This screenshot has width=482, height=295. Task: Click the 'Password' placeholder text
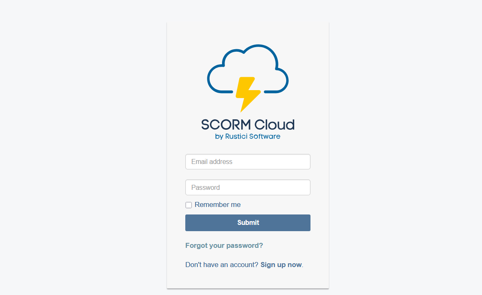pyautogui.click(x=206, y=187)
